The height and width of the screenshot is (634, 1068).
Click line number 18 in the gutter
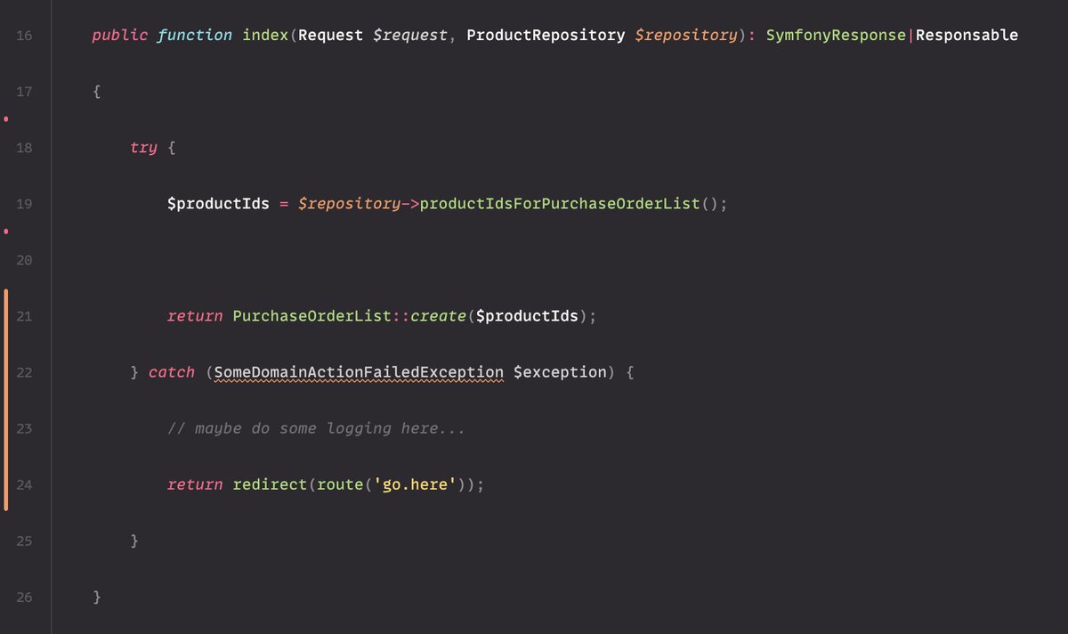24,148
